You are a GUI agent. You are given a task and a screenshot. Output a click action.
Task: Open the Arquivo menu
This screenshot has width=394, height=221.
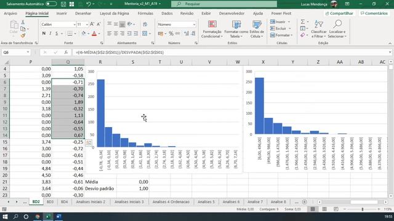pos(10,14)
